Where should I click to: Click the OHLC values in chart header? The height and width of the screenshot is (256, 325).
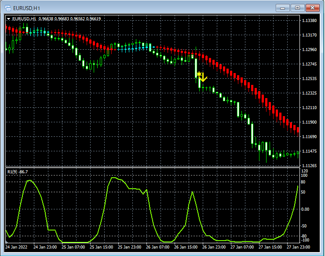[69, 19]
